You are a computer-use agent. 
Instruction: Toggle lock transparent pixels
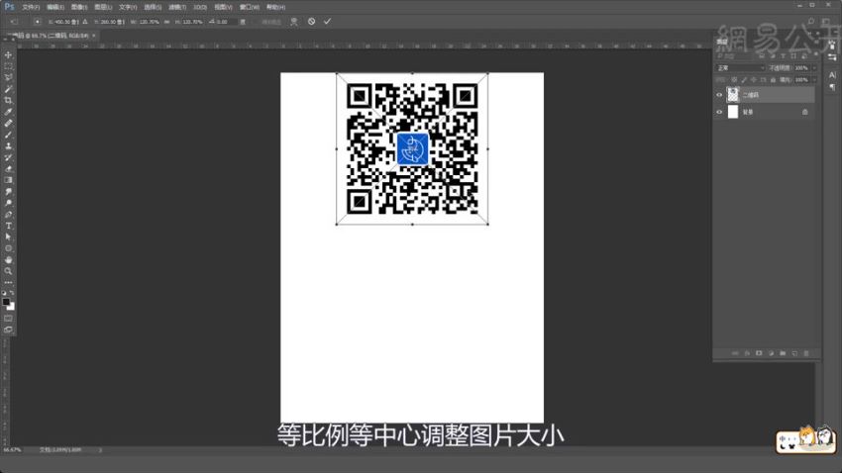pyautogui.click(x=734, y=80)
